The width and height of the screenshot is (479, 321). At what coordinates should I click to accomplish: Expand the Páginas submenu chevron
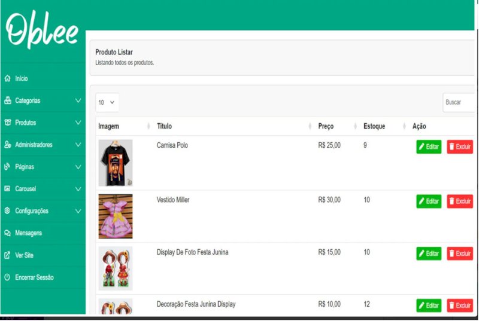tap(78, 167)
